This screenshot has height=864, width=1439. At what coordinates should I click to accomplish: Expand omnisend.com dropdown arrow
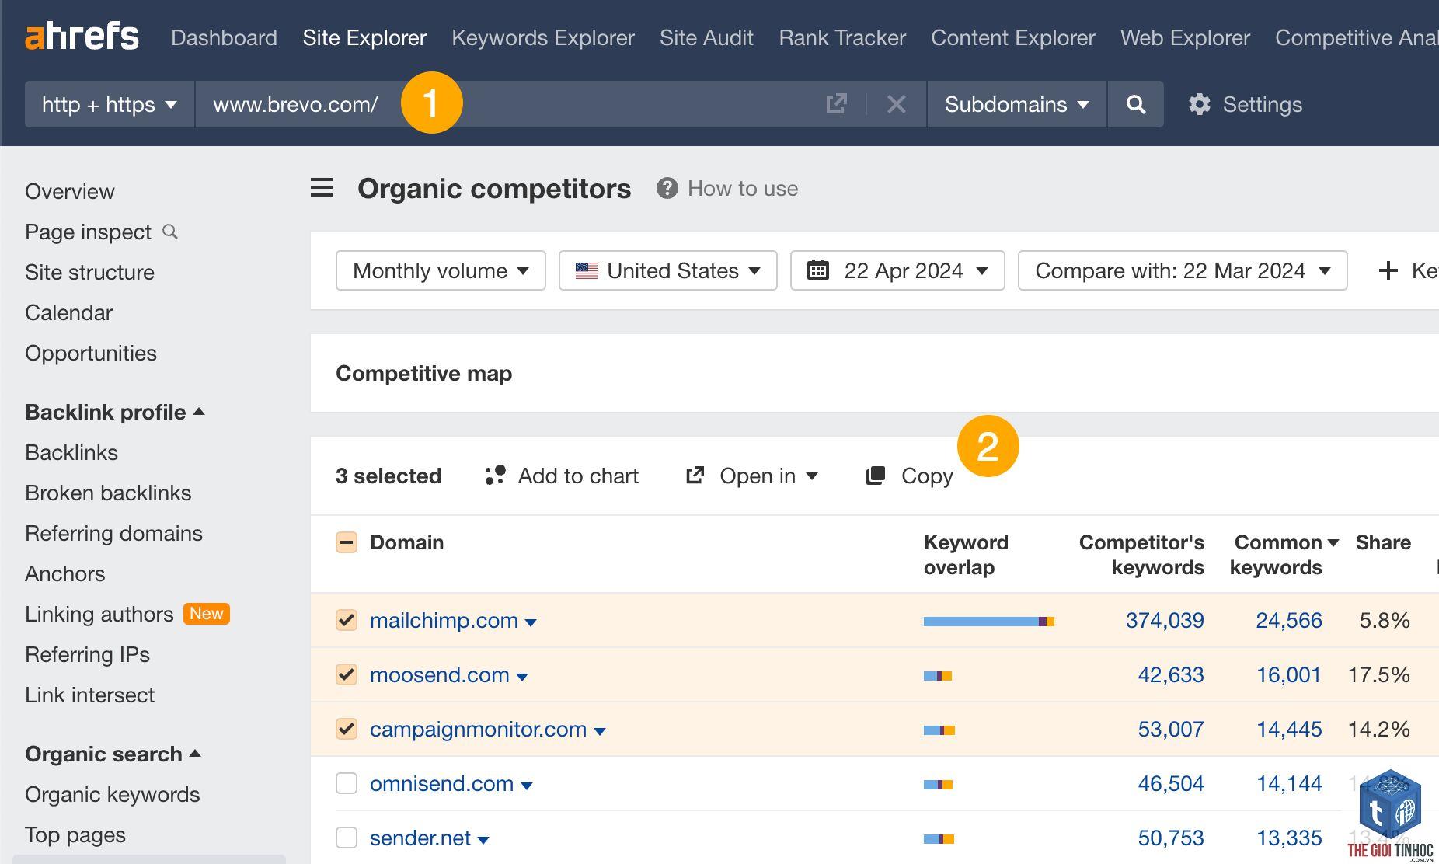527,786
